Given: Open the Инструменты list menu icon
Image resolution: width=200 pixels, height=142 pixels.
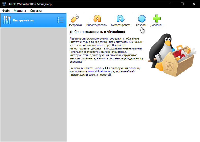Looking at the screenshot, I should [x=60, y=20].
